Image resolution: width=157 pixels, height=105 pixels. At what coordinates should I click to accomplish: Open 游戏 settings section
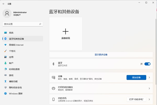[x=23, y=75]
